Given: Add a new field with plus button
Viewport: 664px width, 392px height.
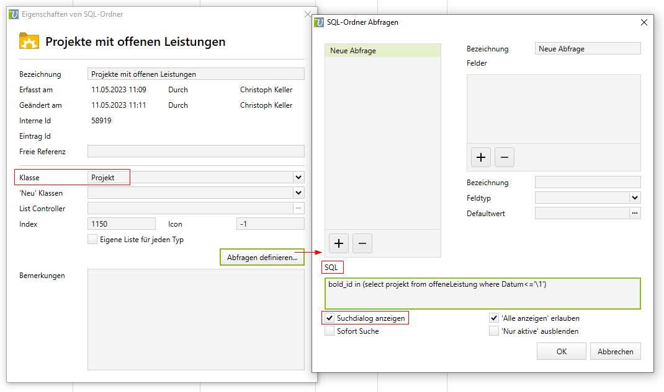Looking at the screenshot, I should (480, 157).
